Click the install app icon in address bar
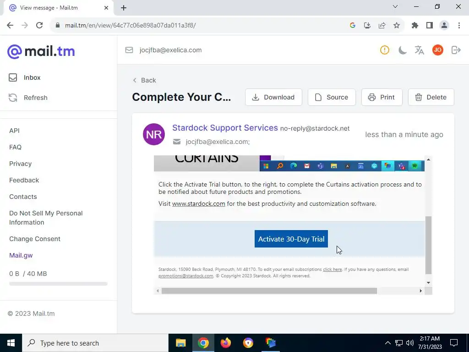This screenshot has height=352, width=469. point(367,26)
